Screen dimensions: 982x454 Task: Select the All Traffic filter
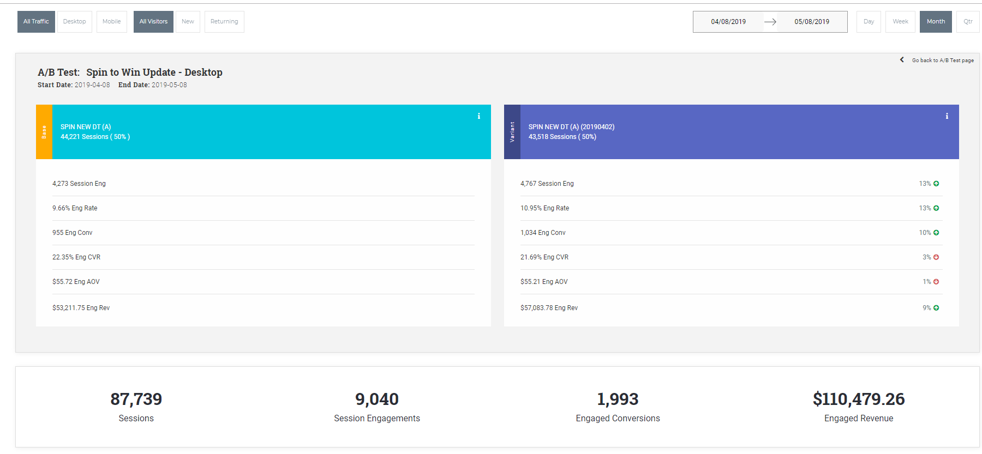pyautogui.click(x=36, y=22)
